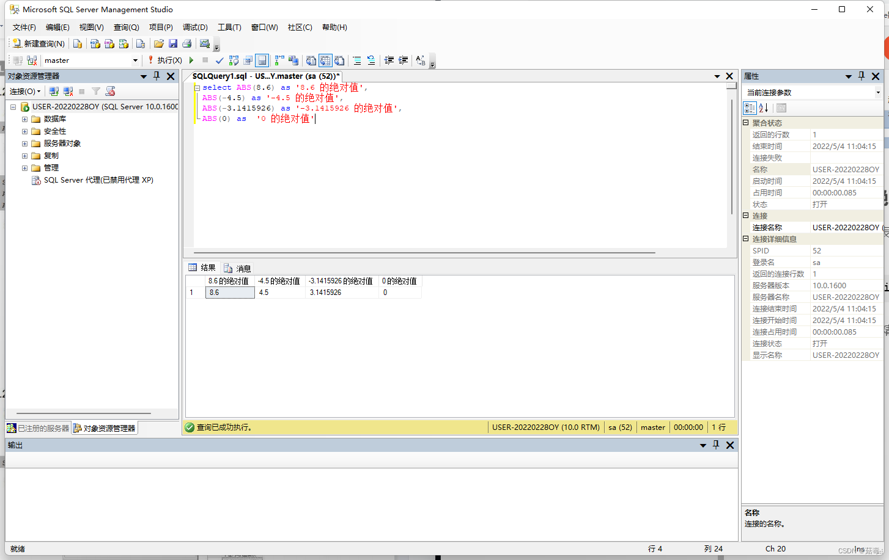Click Change Connection icon beside master
The image size is (889, 560).
pyautogui.click(x=32, y=60)
